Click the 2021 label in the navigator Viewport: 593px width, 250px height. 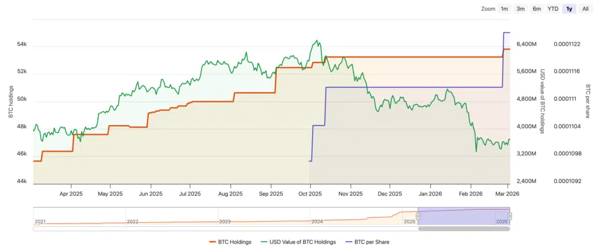pyautogui.click(x=40, y=222)
